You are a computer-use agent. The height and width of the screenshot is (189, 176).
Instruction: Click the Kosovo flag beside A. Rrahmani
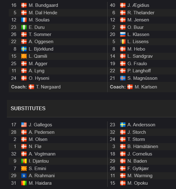tap(24, 176)
